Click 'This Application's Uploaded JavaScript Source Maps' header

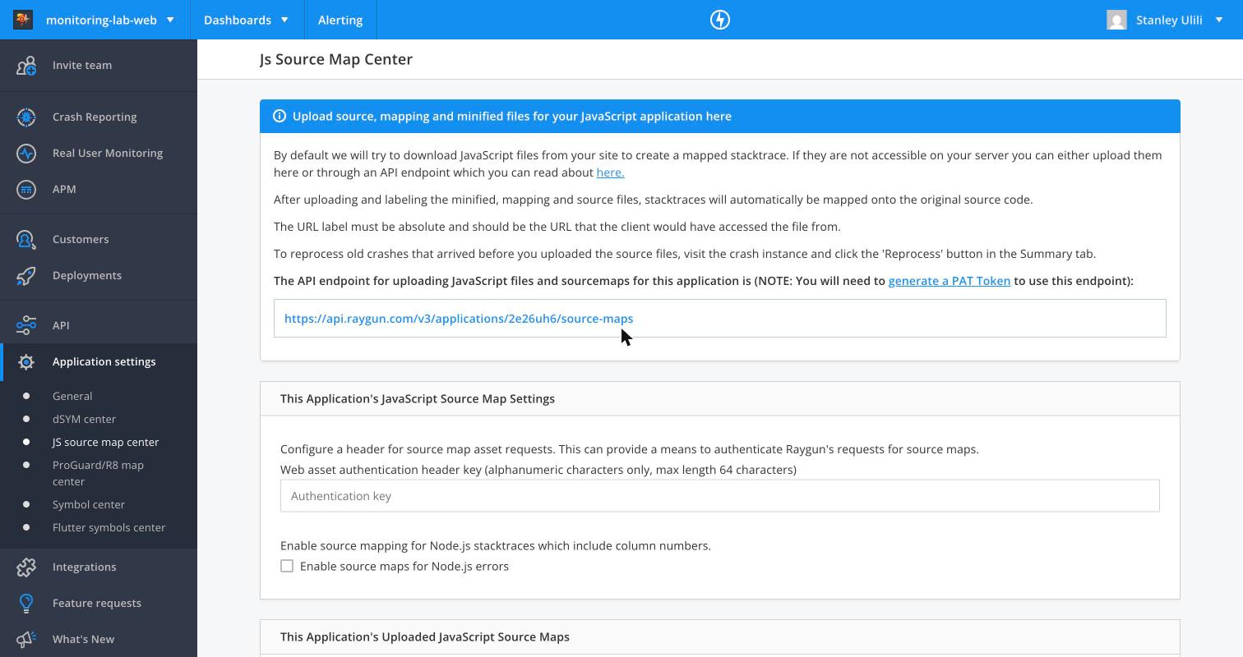click(x=425, y=636)
